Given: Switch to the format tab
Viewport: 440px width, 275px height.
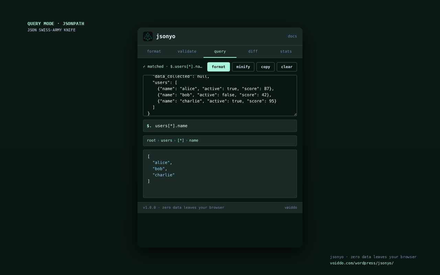Looking at the screenshot, I should (154, 52).
